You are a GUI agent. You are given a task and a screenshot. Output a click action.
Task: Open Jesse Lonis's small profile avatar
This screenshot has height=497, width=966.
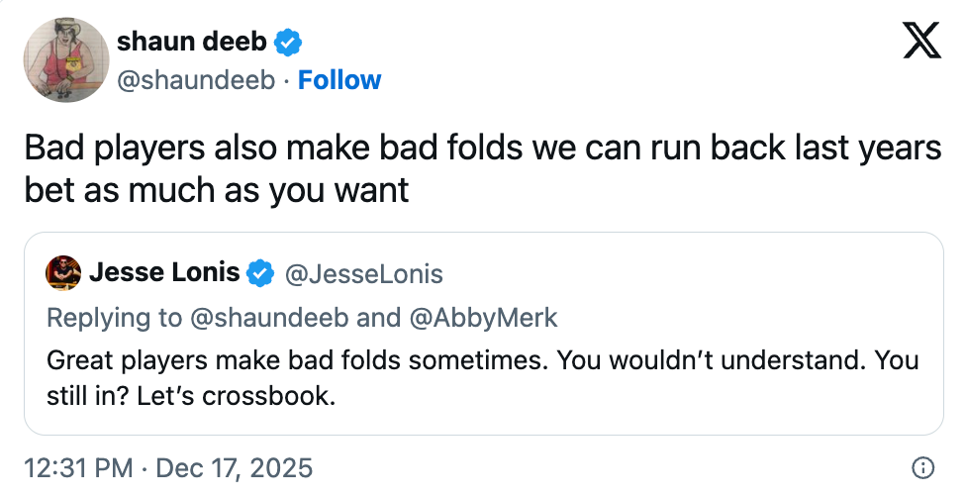[x=63, y=273]
